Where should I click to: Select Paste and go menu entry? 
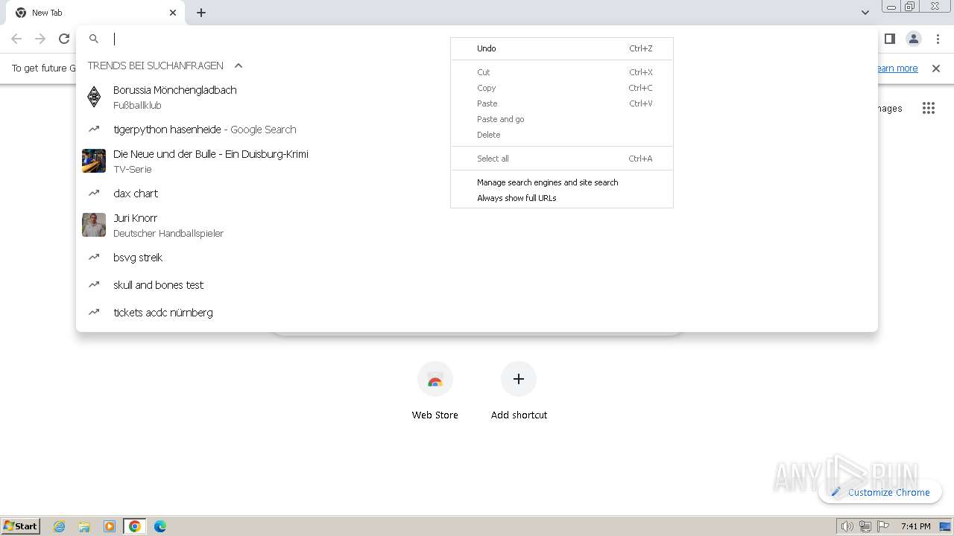coord(562,119)
